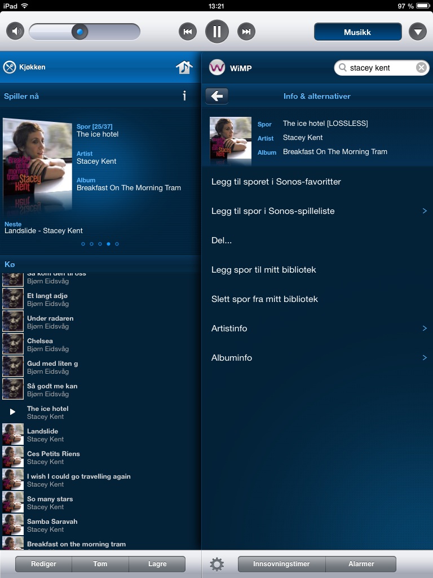433x578 pixels.
Task: Open the rooms house-music icon
Action: [x=184, y=67]
